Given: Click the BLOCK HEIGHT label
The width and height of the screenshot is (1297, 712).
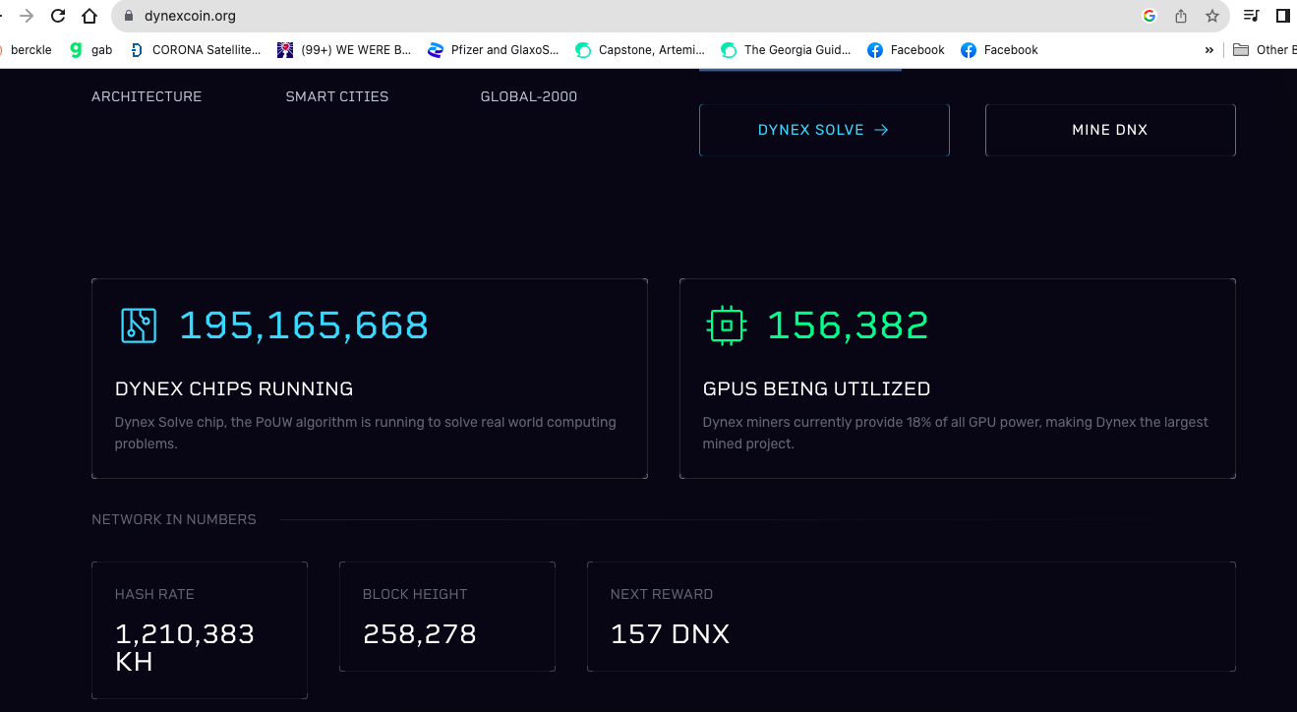Looking at the screenshot, I should [415, 594].
